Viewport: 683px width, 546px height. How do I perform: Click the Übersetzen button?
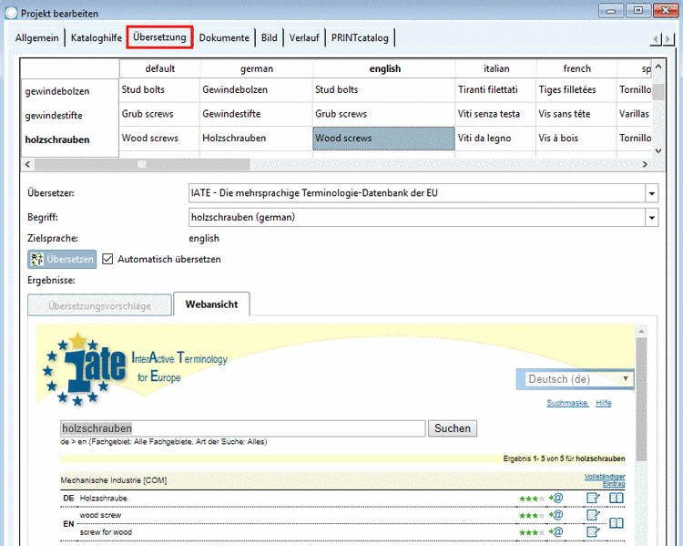(62, 259)
